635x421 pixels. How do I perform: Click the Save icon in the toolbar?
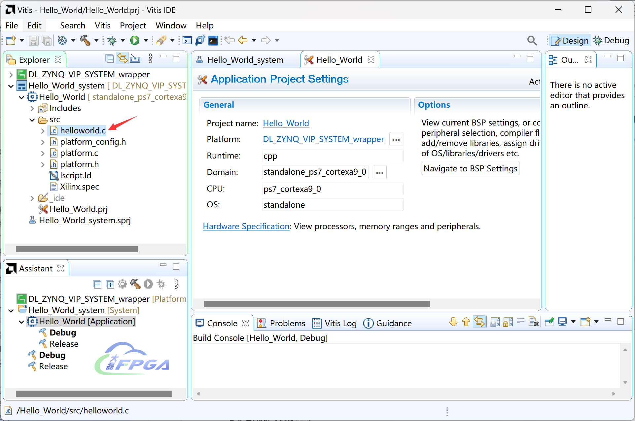33,40
